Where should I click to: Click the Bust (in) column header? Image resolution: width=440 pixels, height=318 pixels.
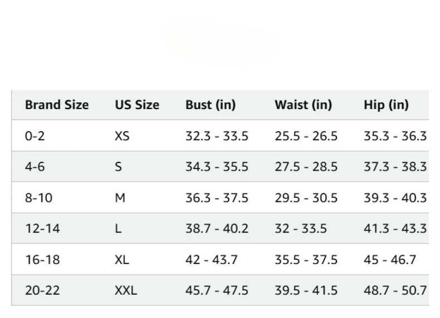(211, 105)
